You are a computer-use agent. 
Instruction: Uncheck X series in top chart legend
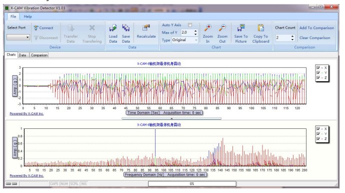click(x=318, y=68)
